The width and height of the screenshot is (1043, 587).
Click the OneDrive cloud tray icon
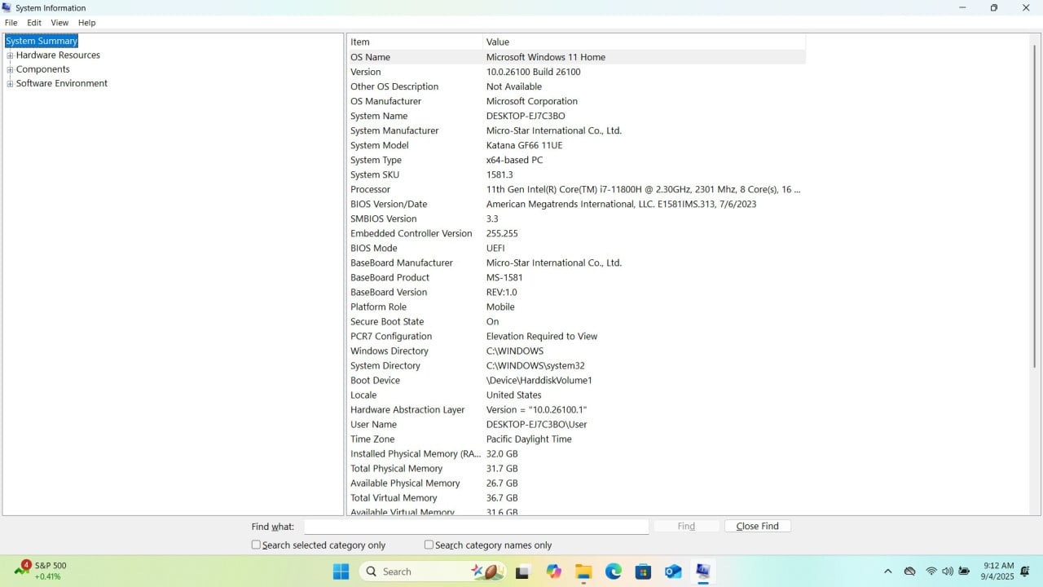[910, 572]
